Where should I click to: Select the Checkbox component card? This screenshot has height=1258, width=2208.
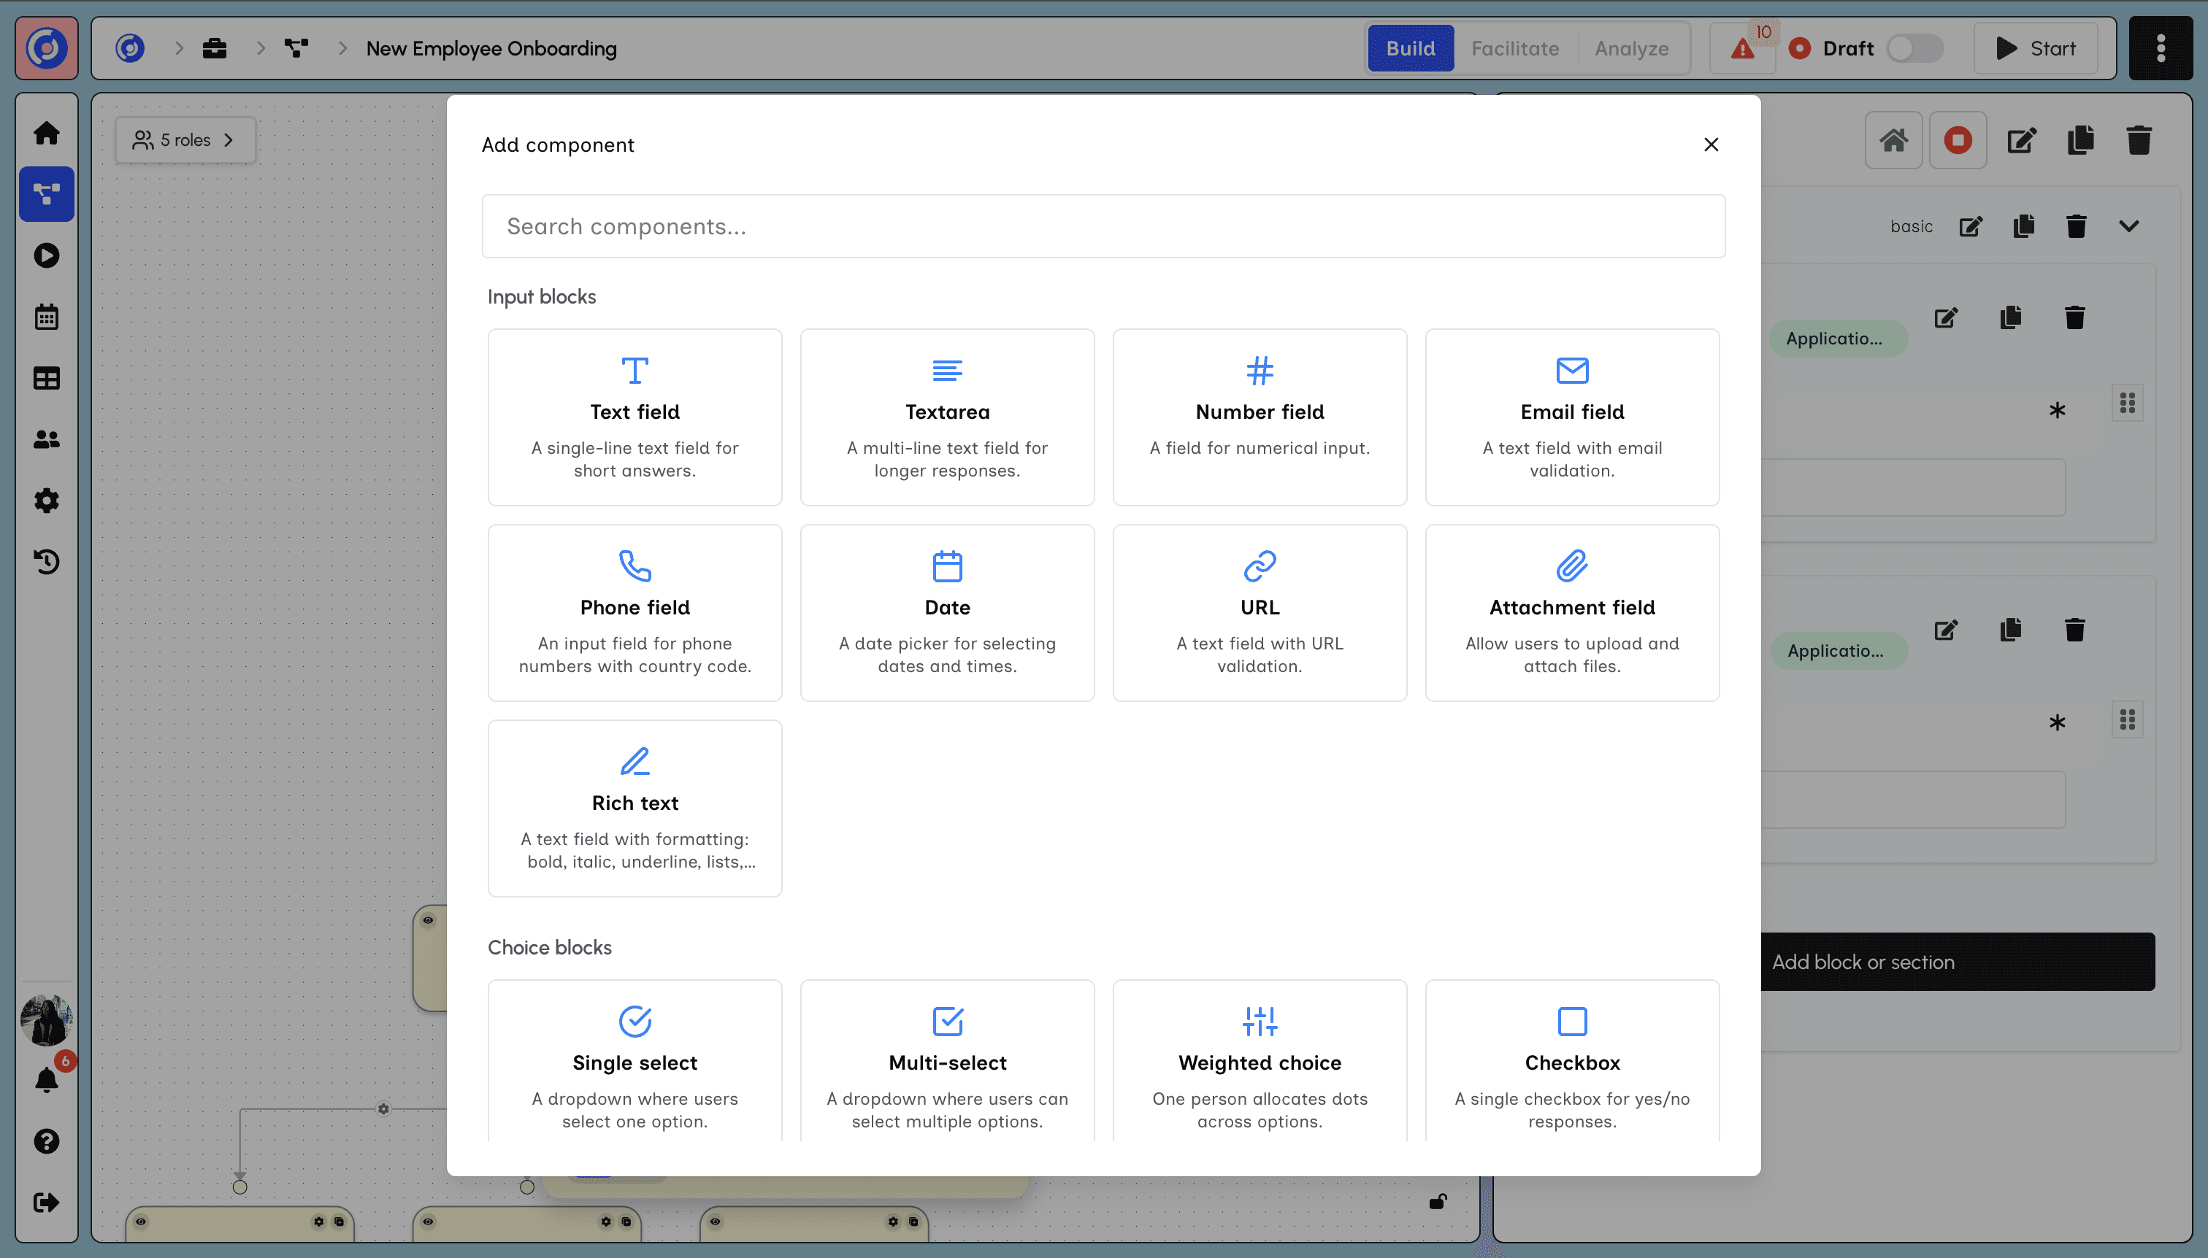1572,1062
